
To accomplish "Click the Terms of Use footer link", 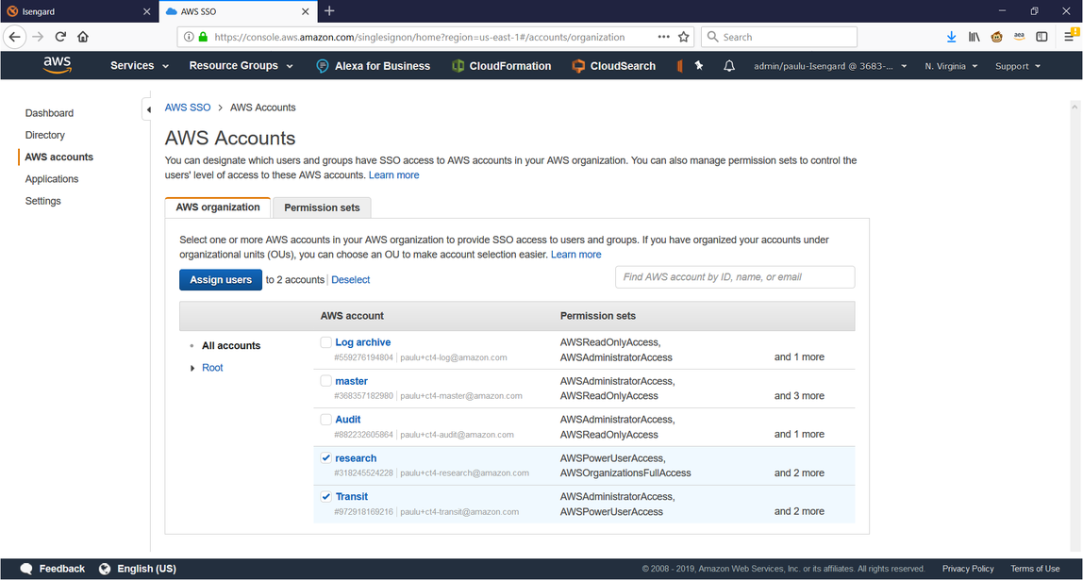I will pyautogui.click(x=1035, y=569).
